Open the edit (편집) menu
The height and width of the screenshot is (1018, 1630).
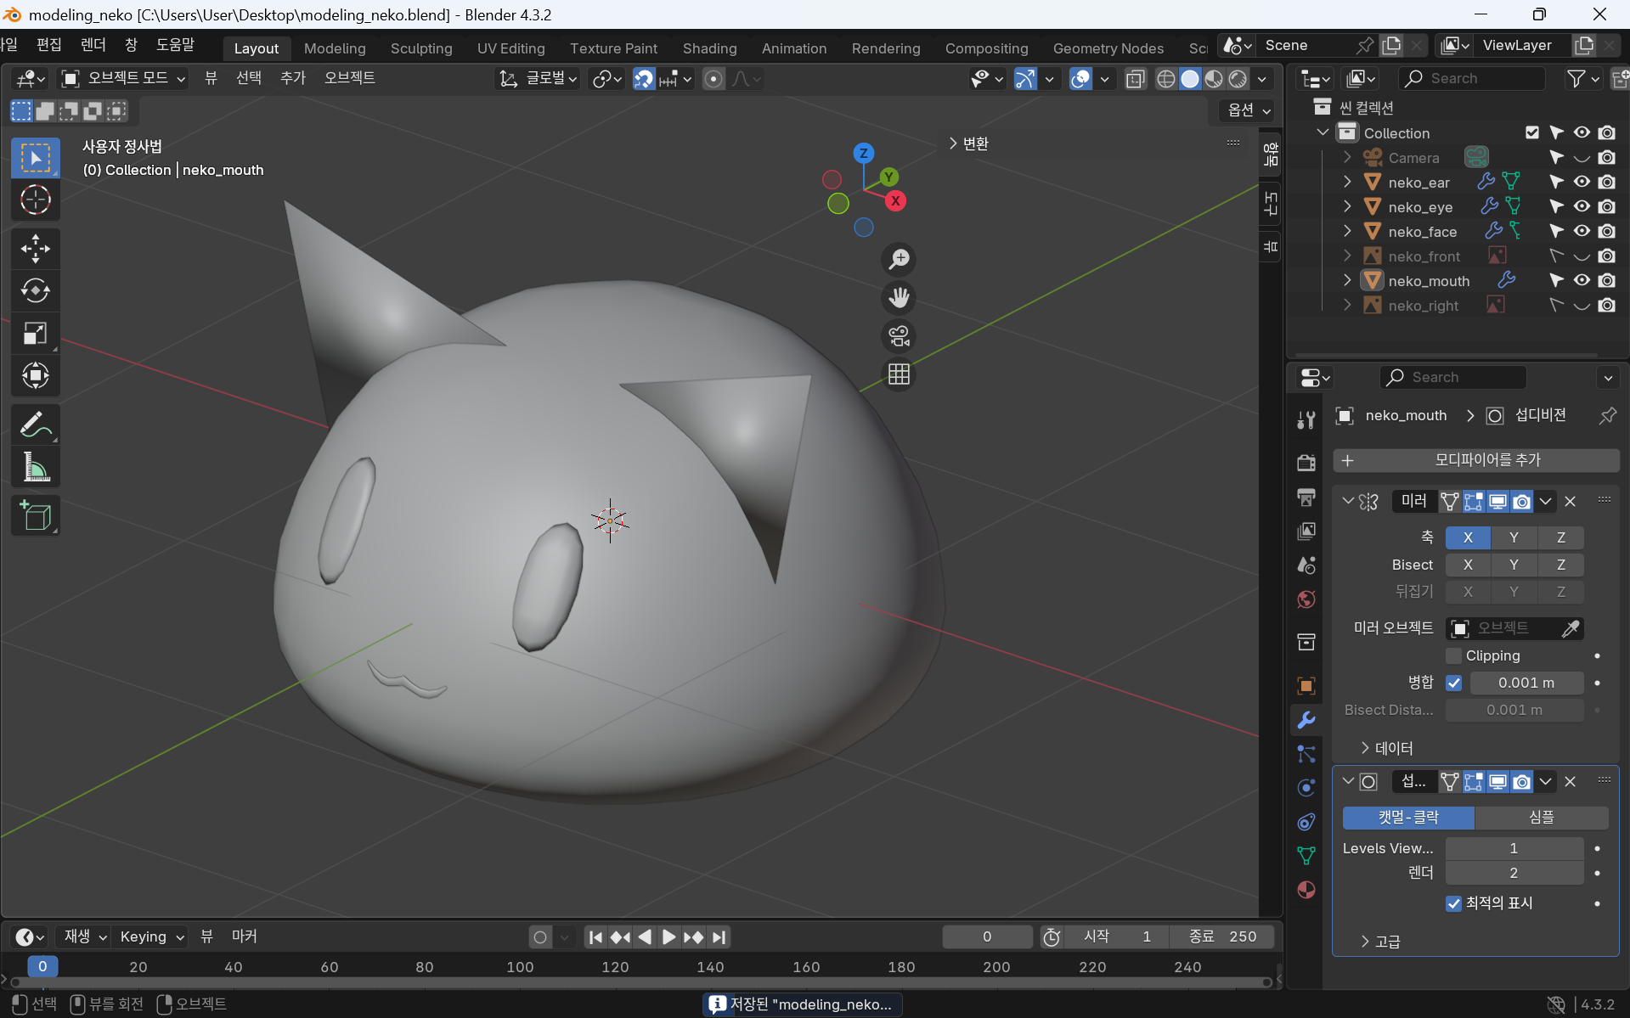(49, 44)
